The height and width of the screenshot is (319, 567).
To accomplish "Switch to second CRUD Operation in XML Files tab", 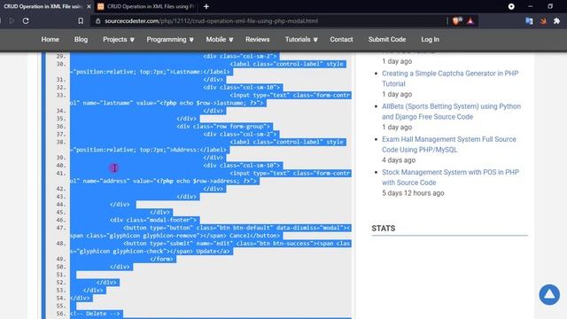I will pos(146,6).
